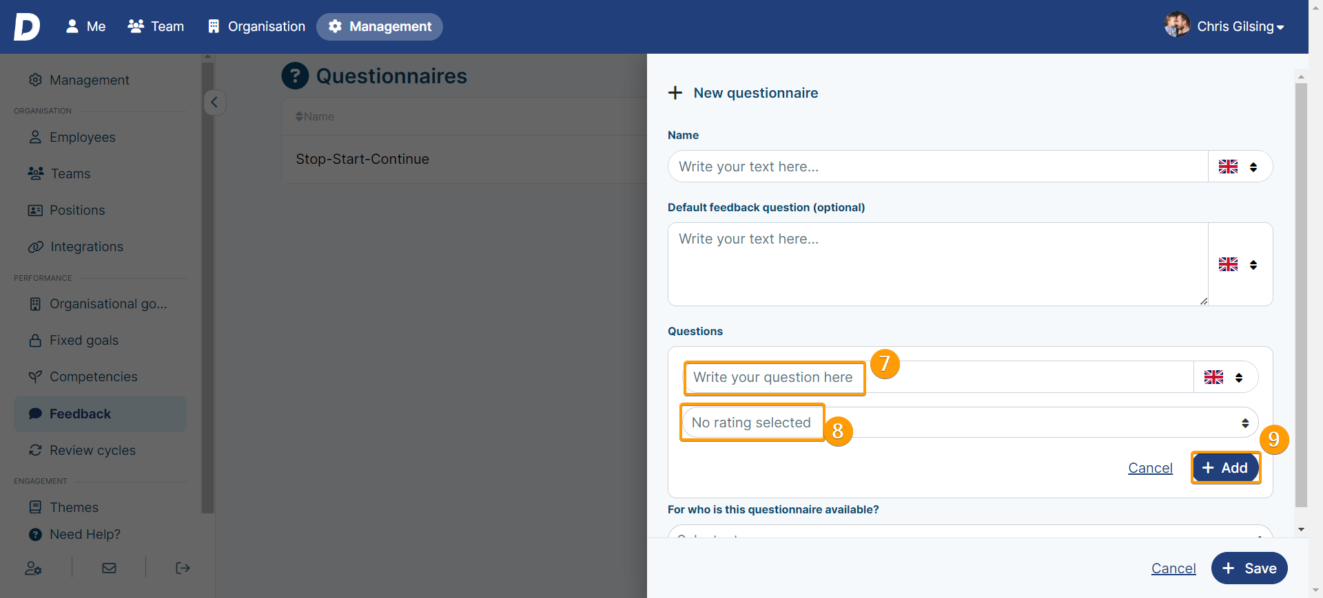Viewport: 1323px width, 598px height.
Task: Click the Teams group icon in sidebar
Action: point(35,173)
